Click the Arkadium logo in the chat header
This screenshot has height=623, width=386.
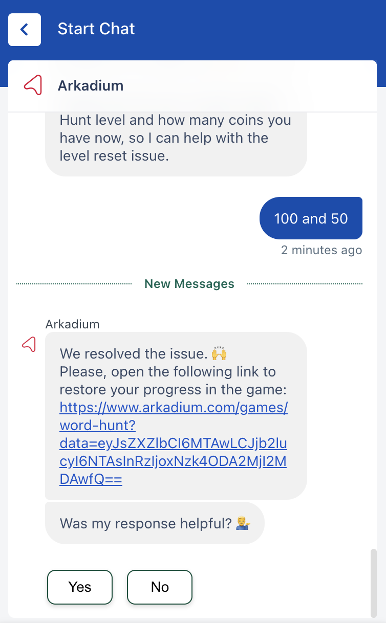pyautogui.click(x=33, y=85)
